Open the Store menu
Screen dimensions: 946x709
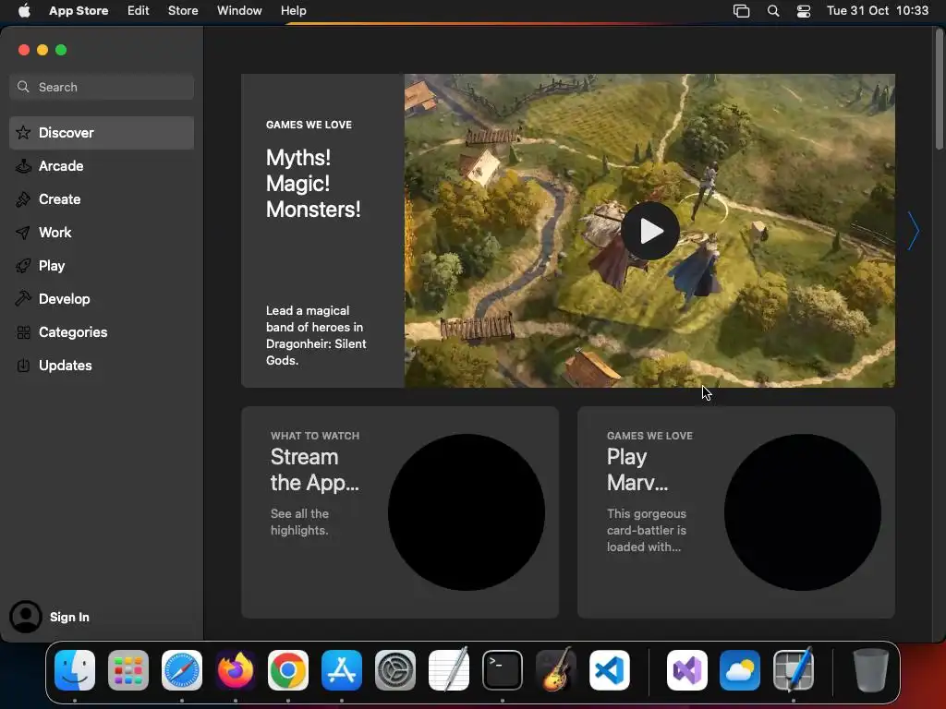click(183, 11)
